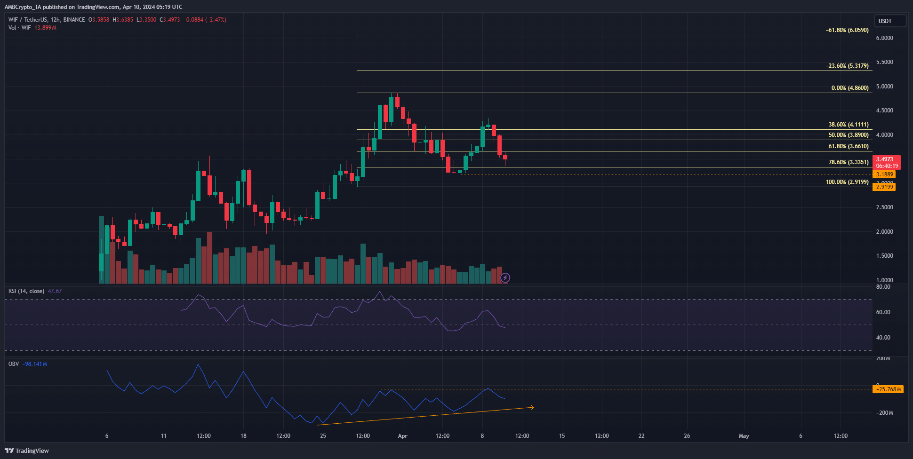Click the Apr label on time axis
The width and height of the screenshot is (913, 459).
click(402, 436)
